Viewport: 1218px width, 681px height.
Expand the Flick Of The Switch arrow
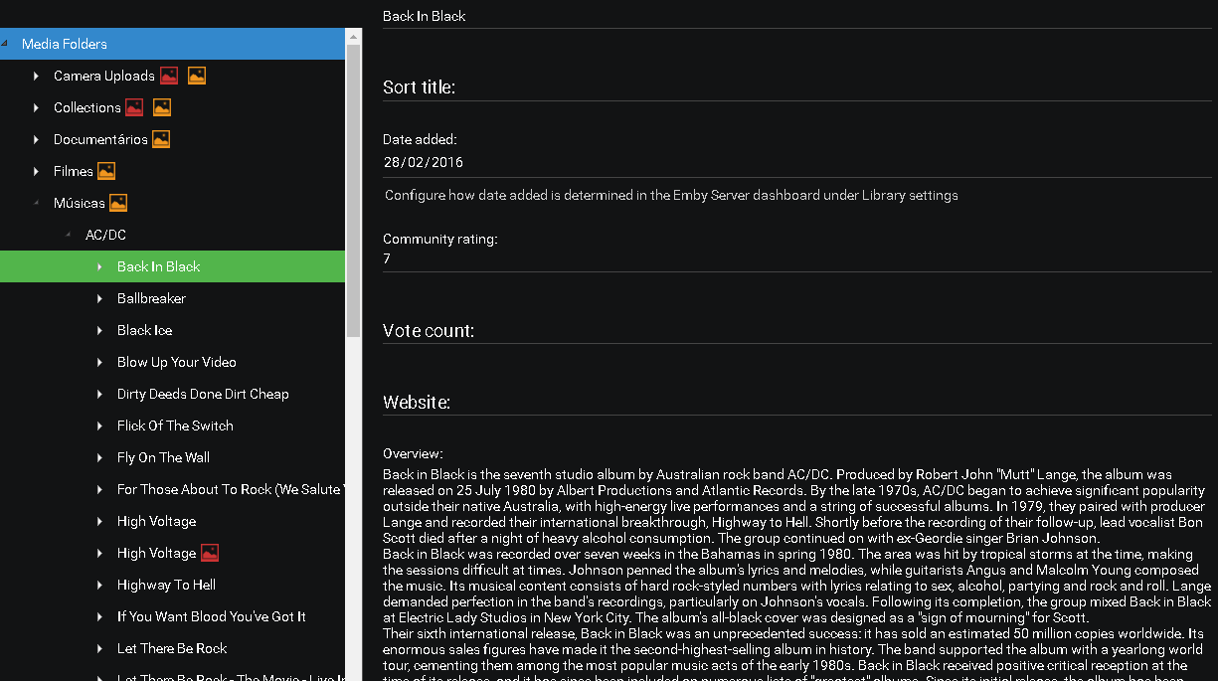(x=99, y=426)
